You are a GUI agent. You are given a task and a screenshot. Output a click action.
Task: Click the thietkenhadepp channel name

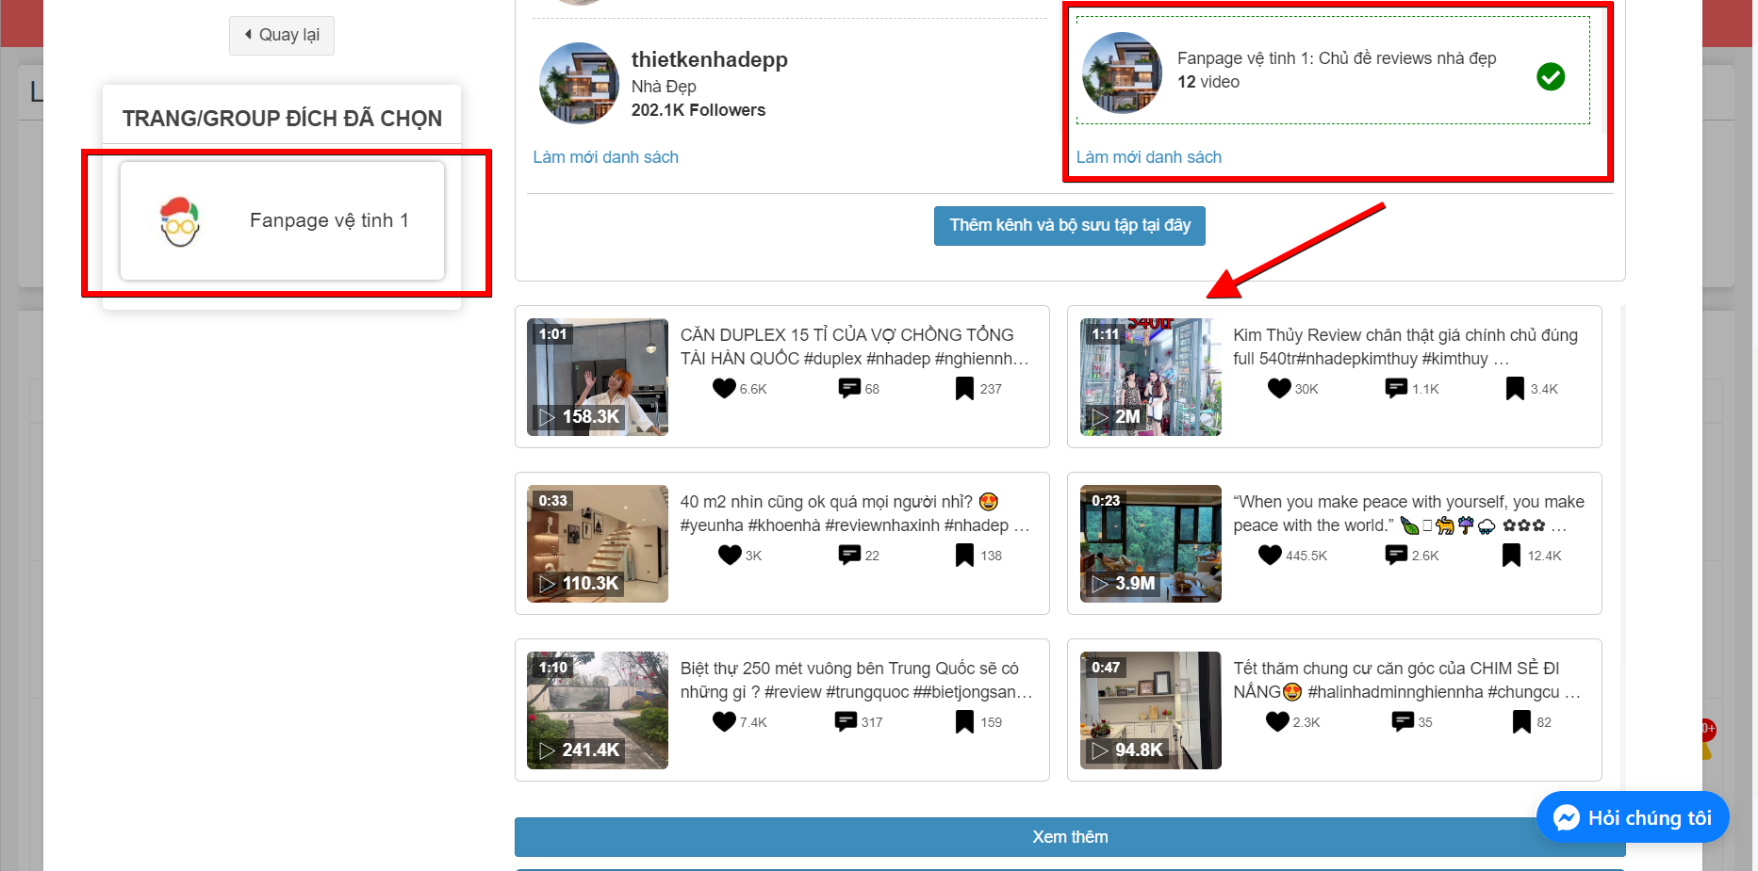[709, 59]
